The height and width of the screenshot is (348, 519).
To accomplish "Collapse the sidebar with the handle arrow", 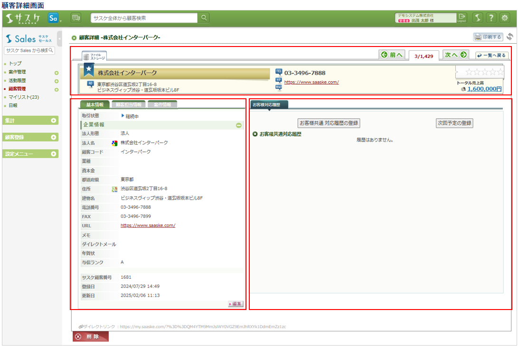I will click(59, 39).
